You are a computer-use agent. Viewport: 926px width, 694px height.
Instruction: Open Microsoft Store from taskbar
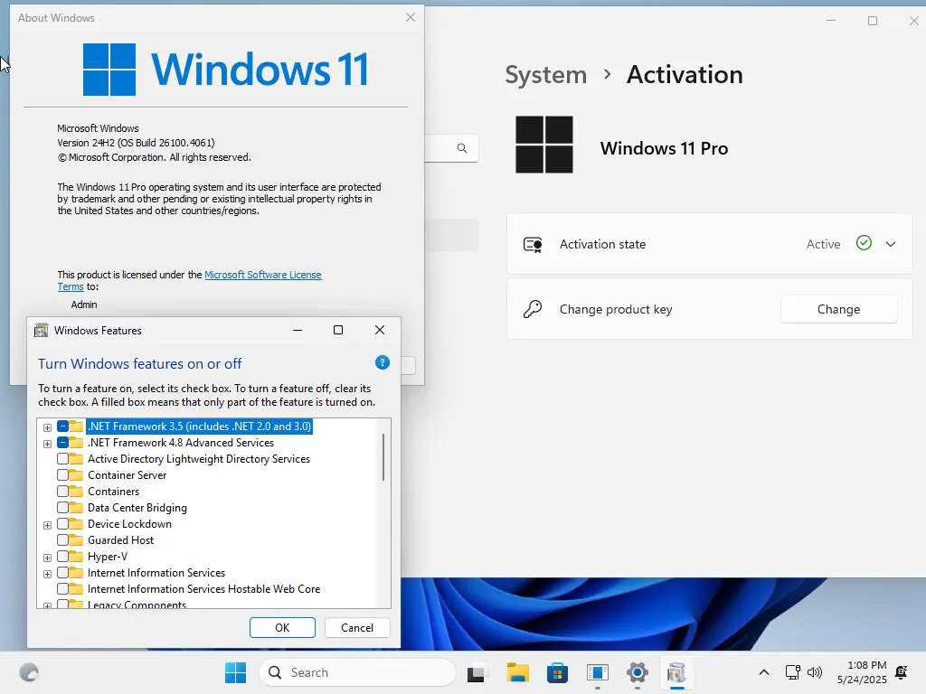coord(557,672)
